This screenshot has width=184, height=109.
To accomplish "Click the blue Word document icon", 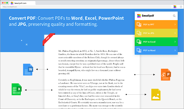I will click(28, 70).
